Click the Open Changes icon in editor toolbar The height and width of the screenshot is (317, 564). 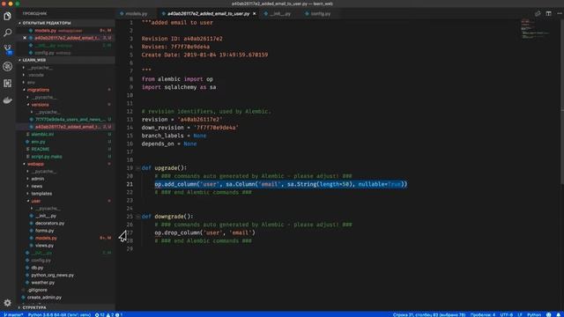tap(538, 14)
